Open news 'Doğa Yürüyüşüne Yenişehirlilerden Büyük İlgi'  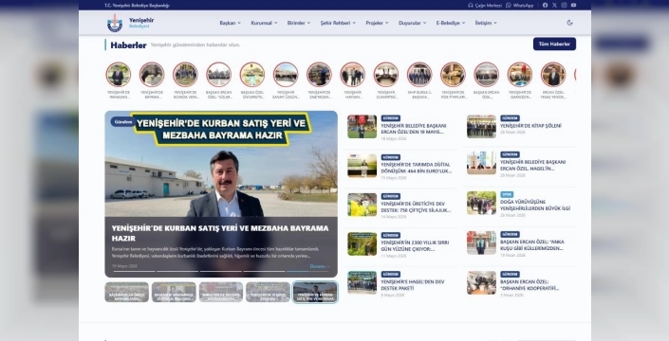(535, 205)
